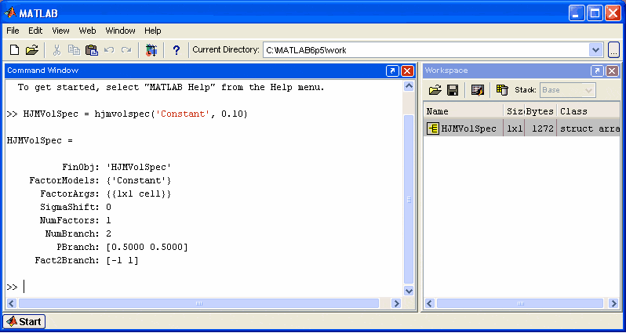The image size is (626, 333).
Task: Click the PBranch: [0.5000 0.5000] line
Action: coord(122,247)
